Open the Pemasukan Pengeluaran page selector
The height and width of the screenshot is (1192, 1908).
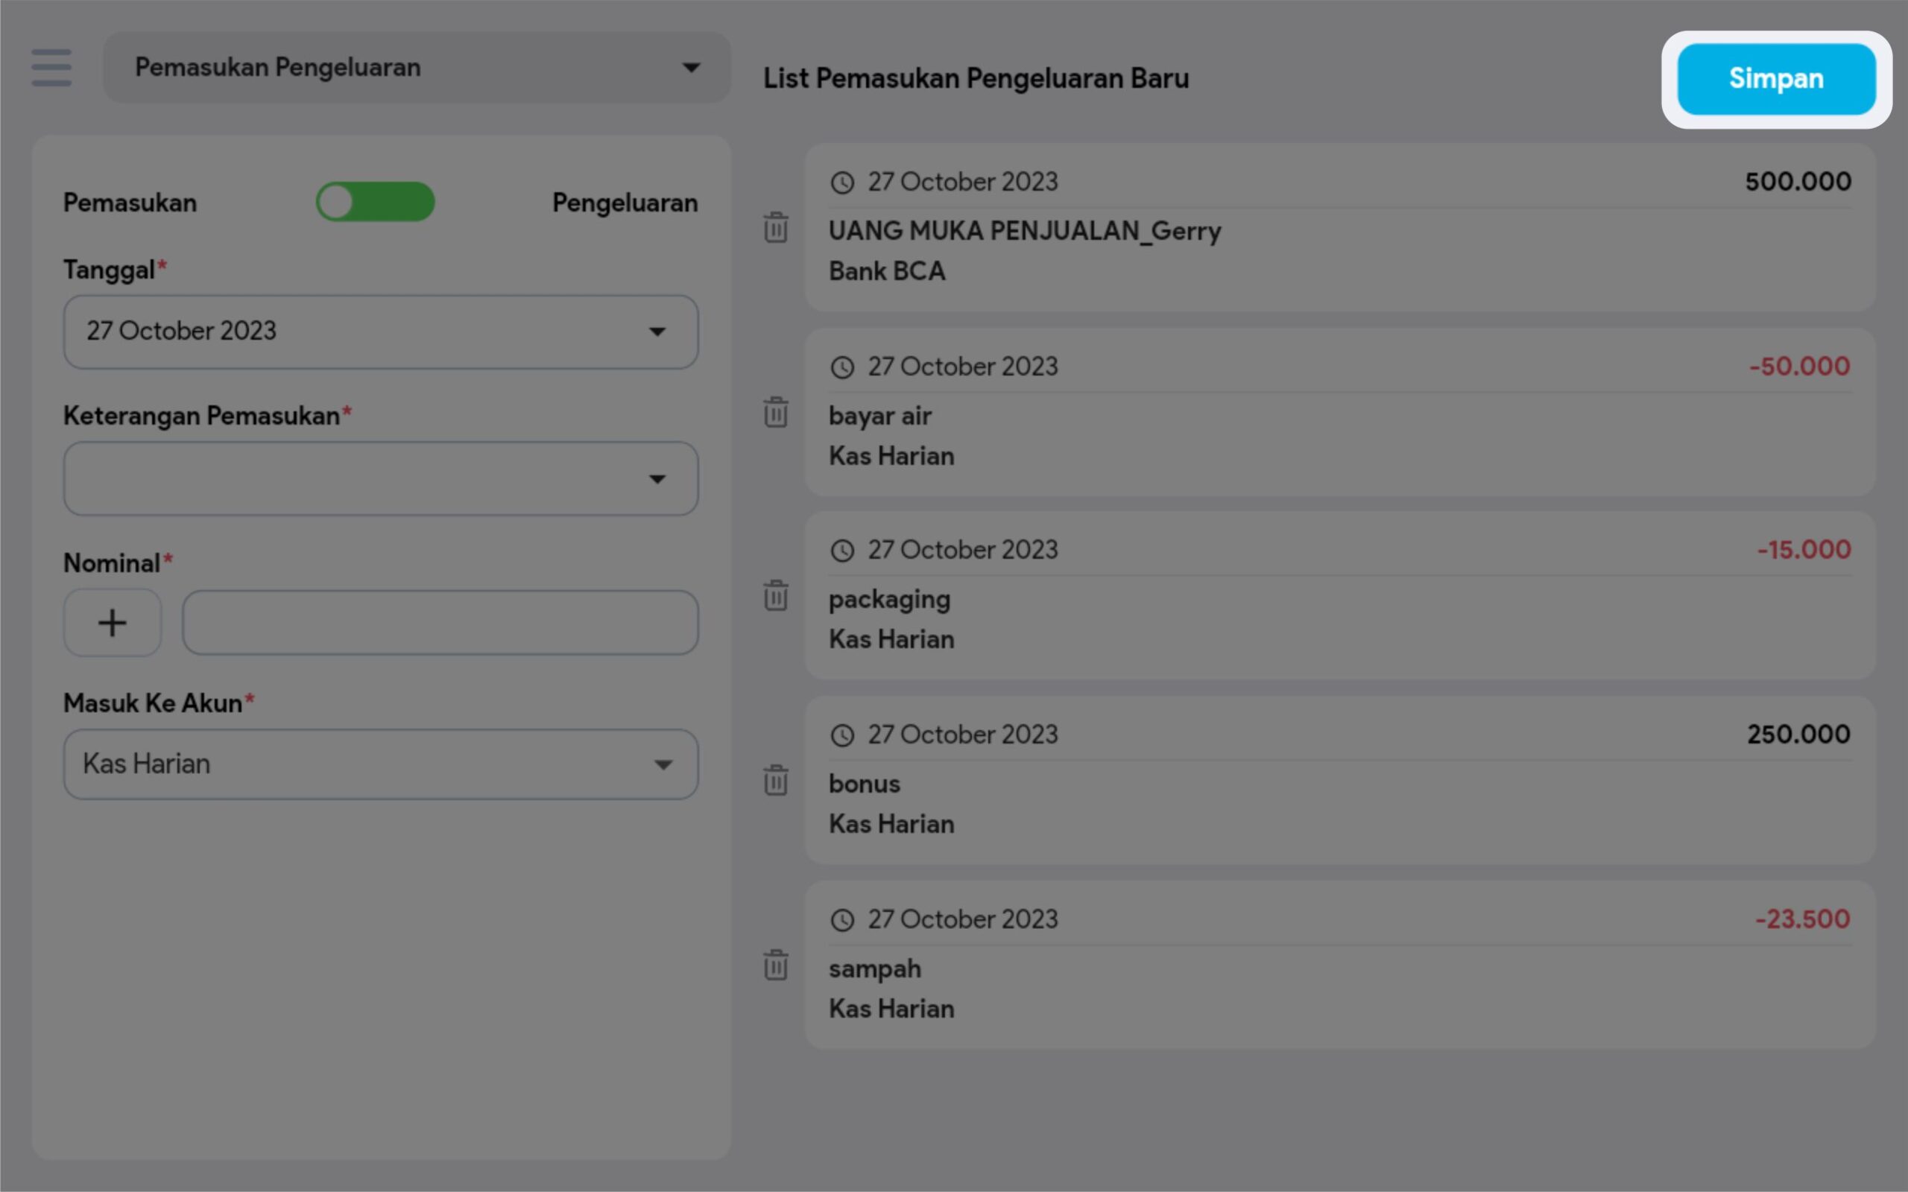coord(417,68)
